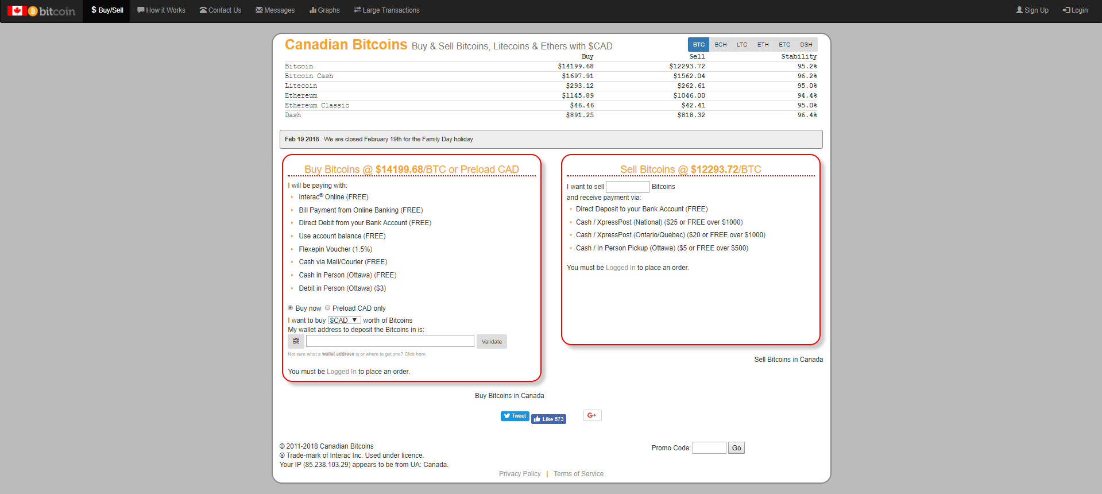
Task: Click the Validate button
Action: [x=492, y=342]
